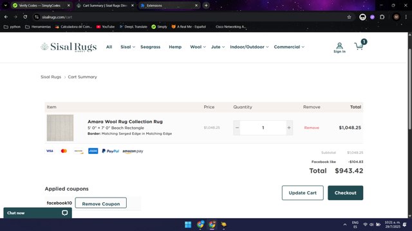Click the quantity input field

coord(263,128)
